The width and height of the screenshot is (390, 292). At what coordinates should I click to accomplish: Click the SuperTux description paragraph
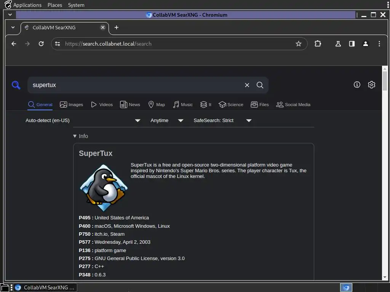(x=218, y=171)
